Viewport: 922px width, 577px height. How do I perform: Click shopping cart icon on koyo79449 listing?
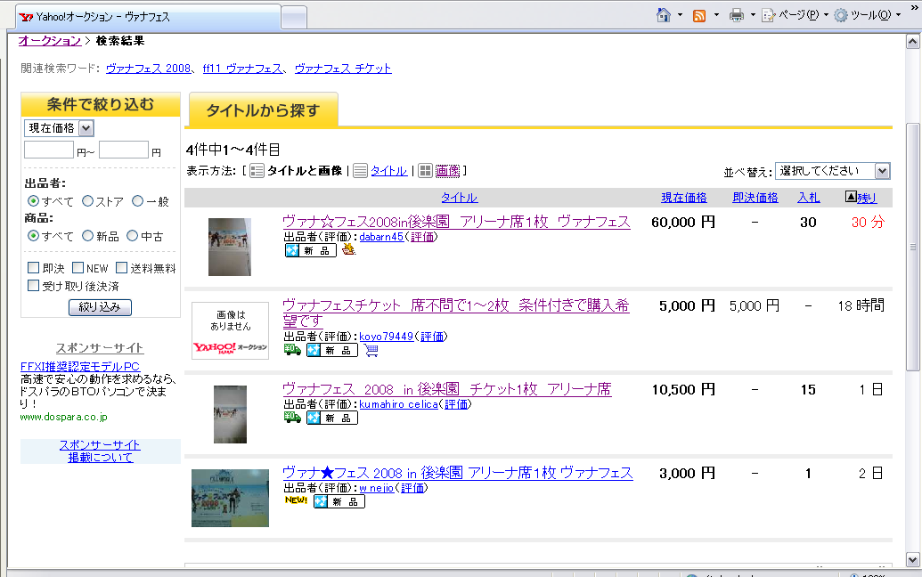point(371,350)
